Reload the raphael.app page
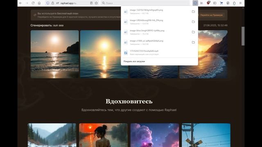262x147 pixels. (33, 3)
